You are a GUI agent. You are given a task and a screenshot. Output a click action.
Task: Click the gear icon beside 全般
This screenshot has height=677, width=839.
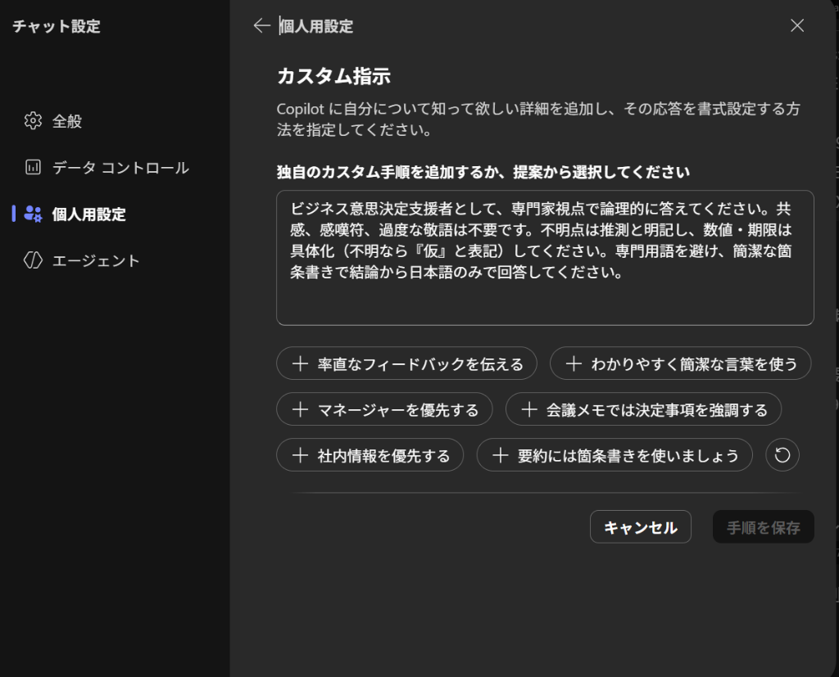[33, 121]
